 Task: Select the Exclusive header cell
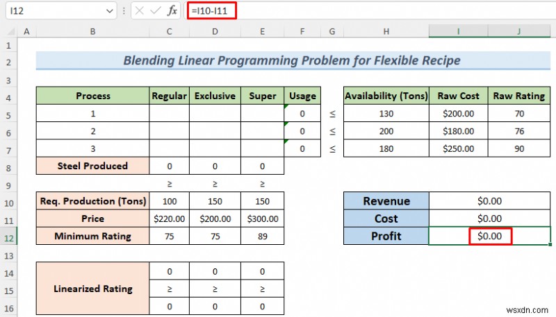coord(215,96)
